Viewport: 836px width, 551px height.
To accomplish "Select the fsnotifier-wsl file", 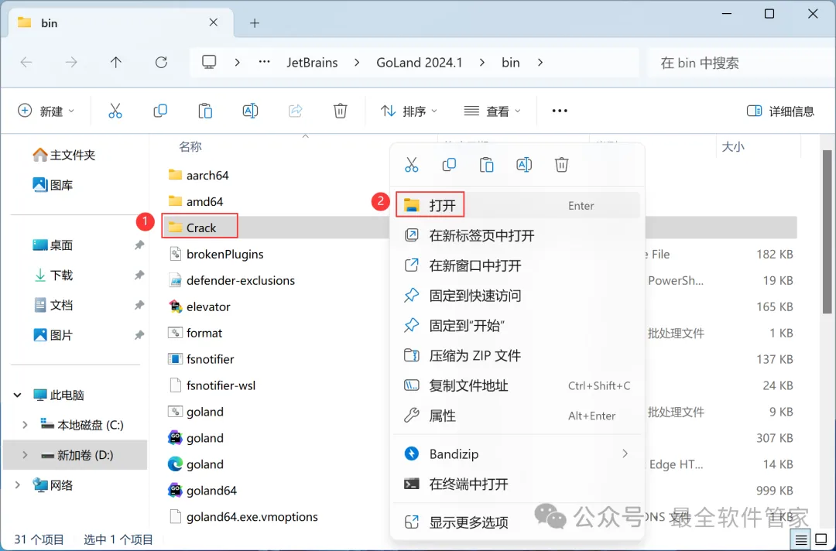I will (x=211, y=385).
